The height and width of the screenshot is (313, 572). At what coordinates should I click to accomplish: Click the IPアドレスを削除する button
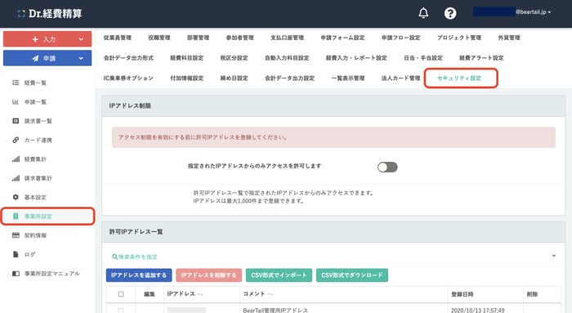tap(209, 275)
